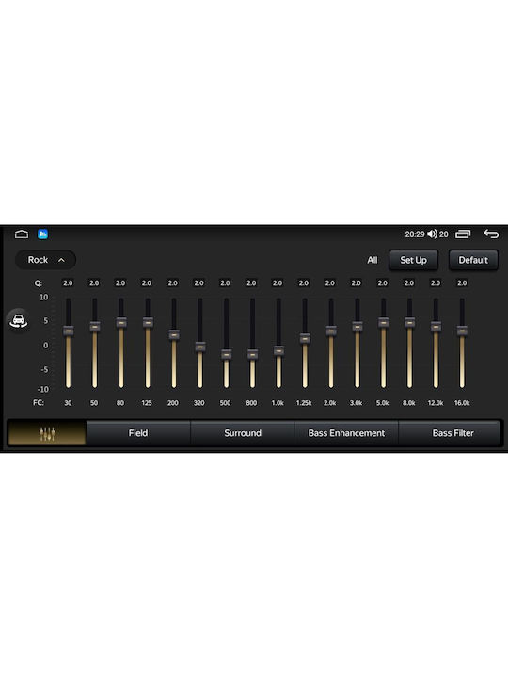
Task: Click the Default button
Action: [473, 260]
